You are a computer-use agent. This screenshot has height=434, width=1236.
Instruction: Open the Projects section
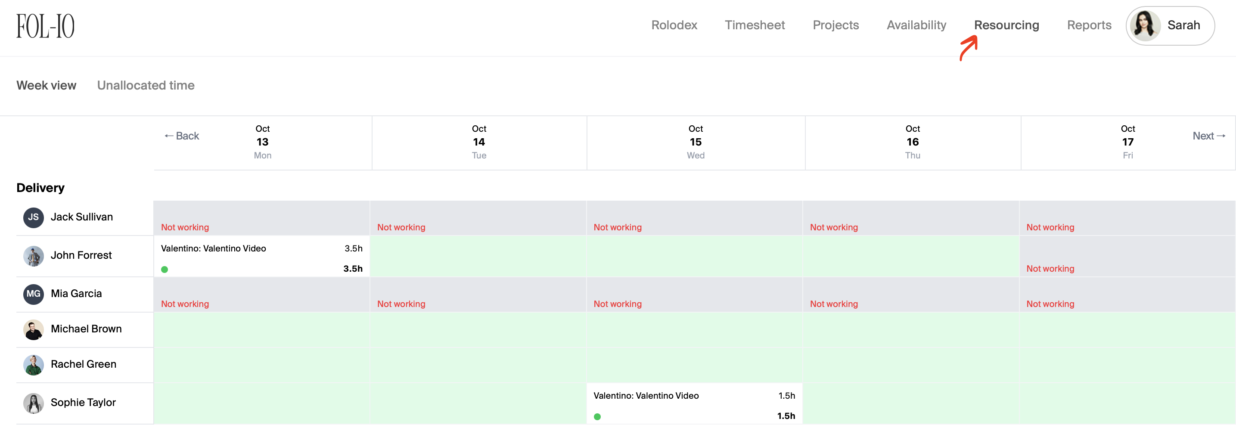click(835, 25)
